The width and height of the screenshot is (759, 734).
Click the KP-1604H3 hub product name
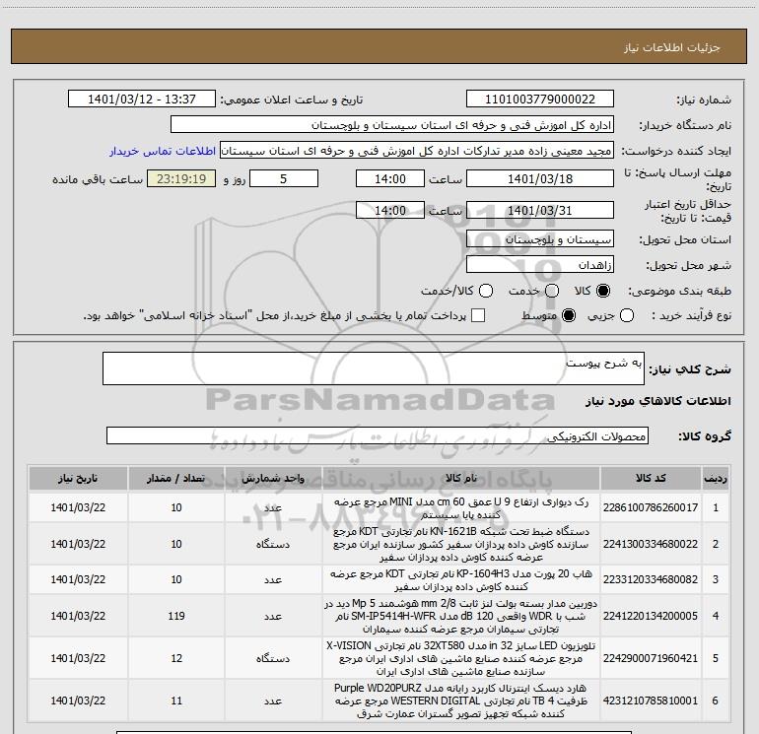(x=461, y=580)
